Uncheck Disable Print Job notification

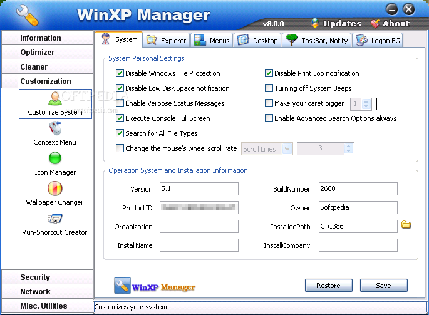269,73
